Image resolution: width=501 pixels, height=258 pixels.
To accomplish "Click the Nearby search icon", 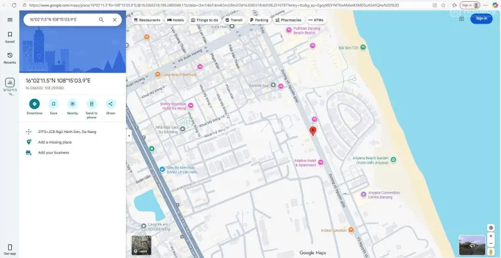I will [x=73, y=104].
